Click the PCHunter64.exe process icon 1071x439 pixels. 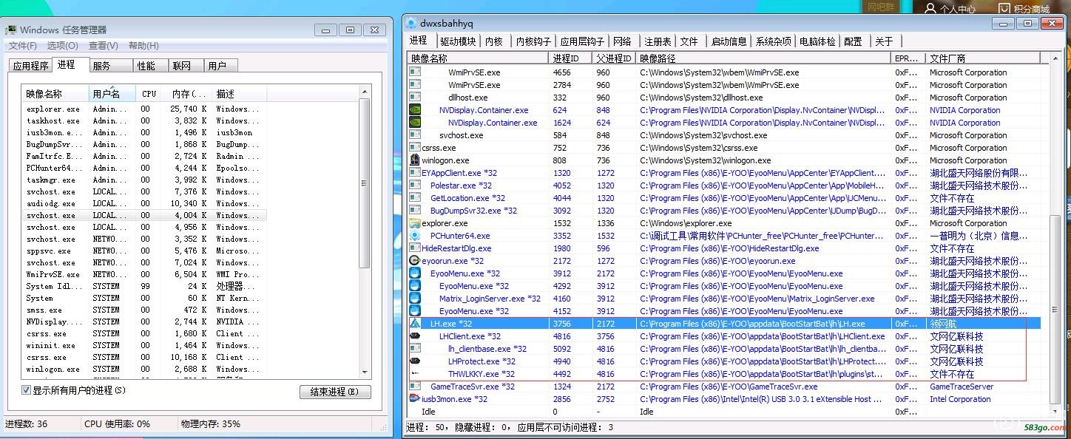pos(415,236)
